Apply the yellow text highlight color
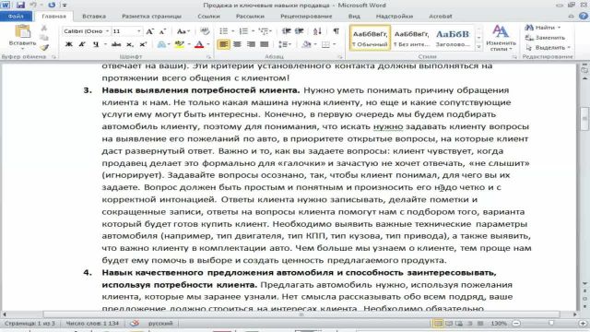The width and height of the screenshot is (590, 332). (179, 44)
